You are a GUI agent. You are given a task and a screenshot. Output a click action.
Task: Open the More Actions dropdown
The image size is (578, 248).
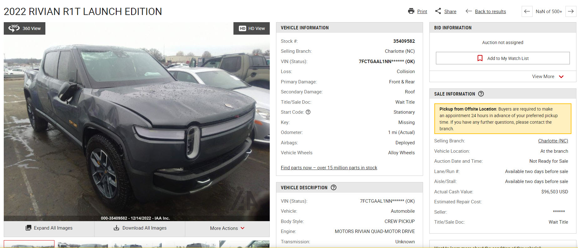(227, 228)
